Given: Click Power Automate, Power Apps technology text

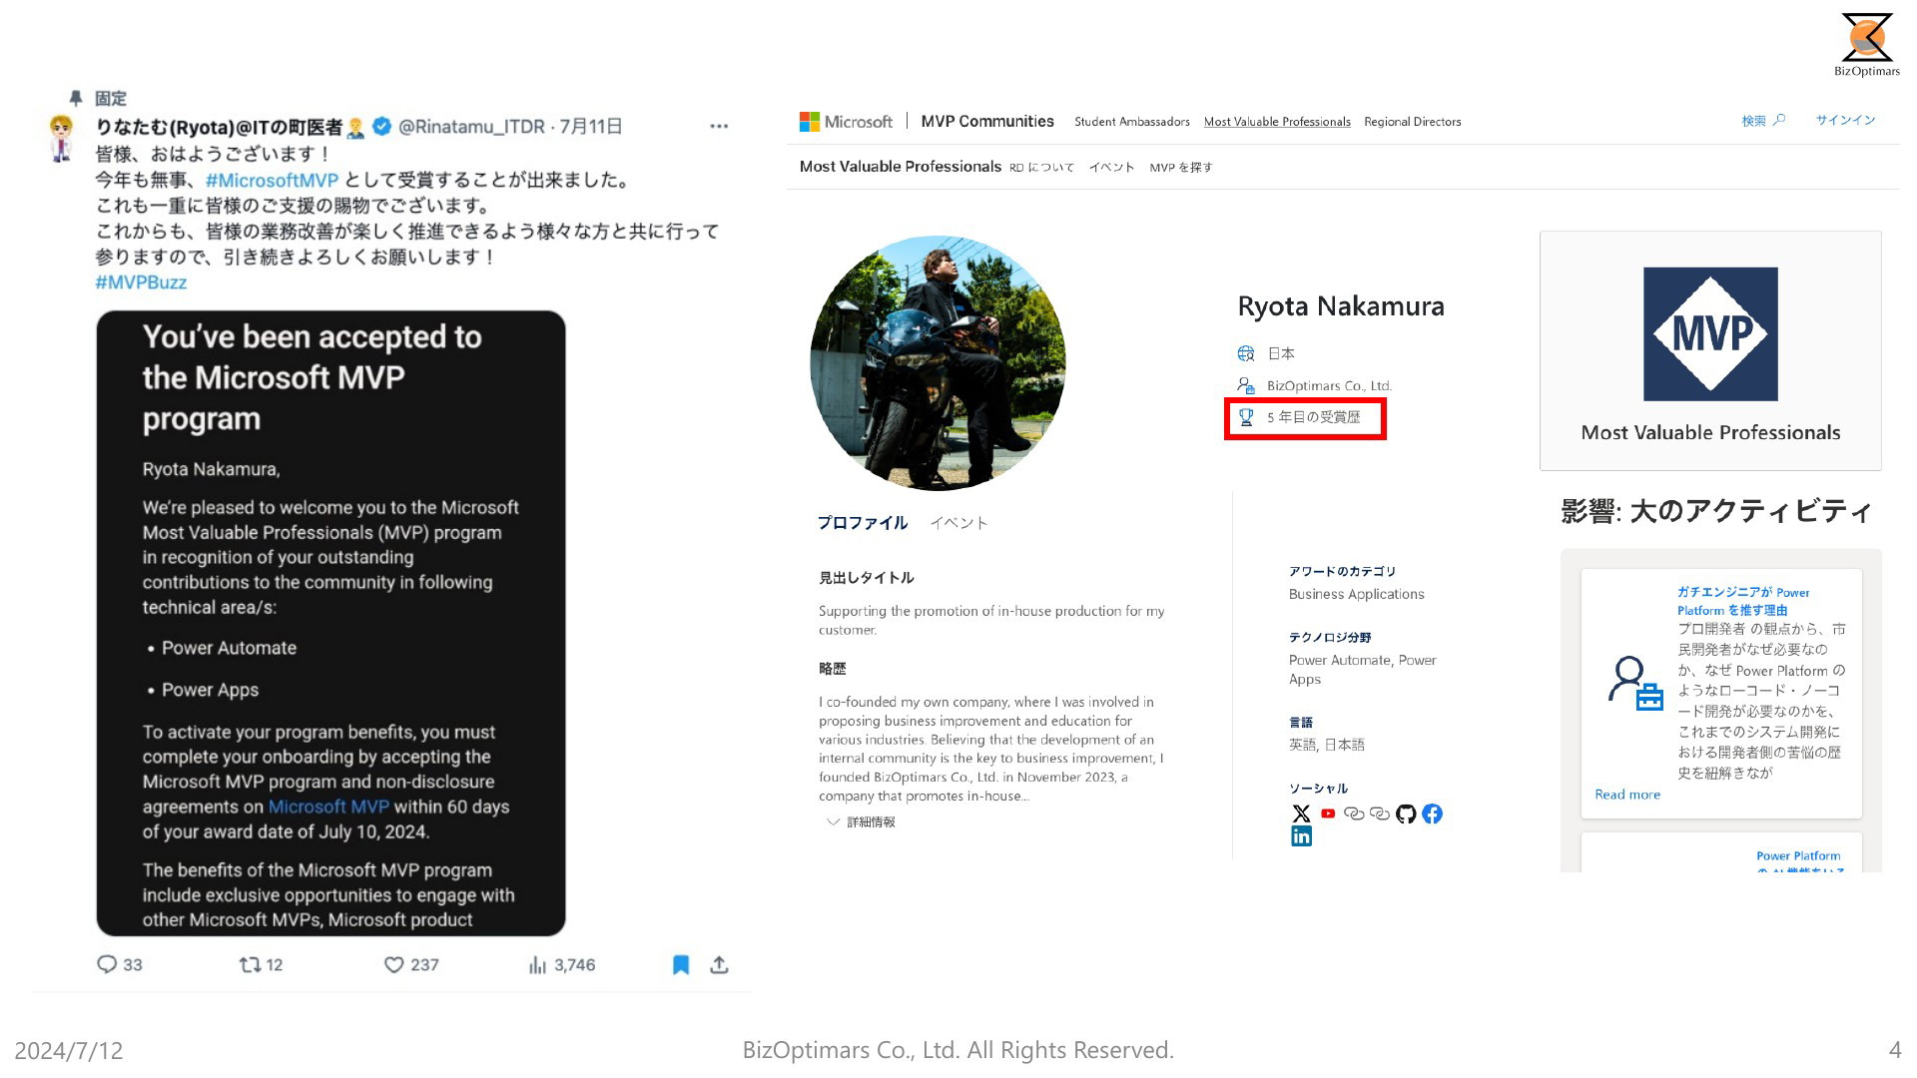Looking at the screenshot, I should 1363,670.
